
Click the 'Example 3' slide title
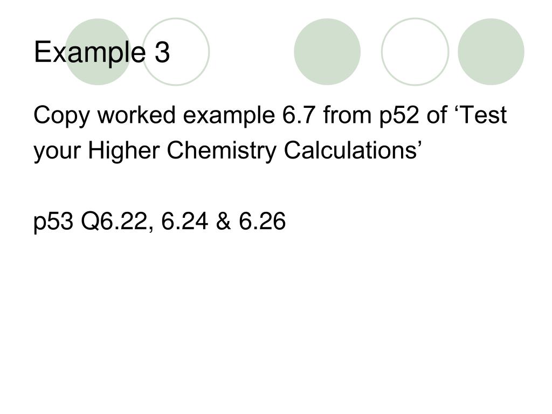pyautogui.click(x=102, y=52)
